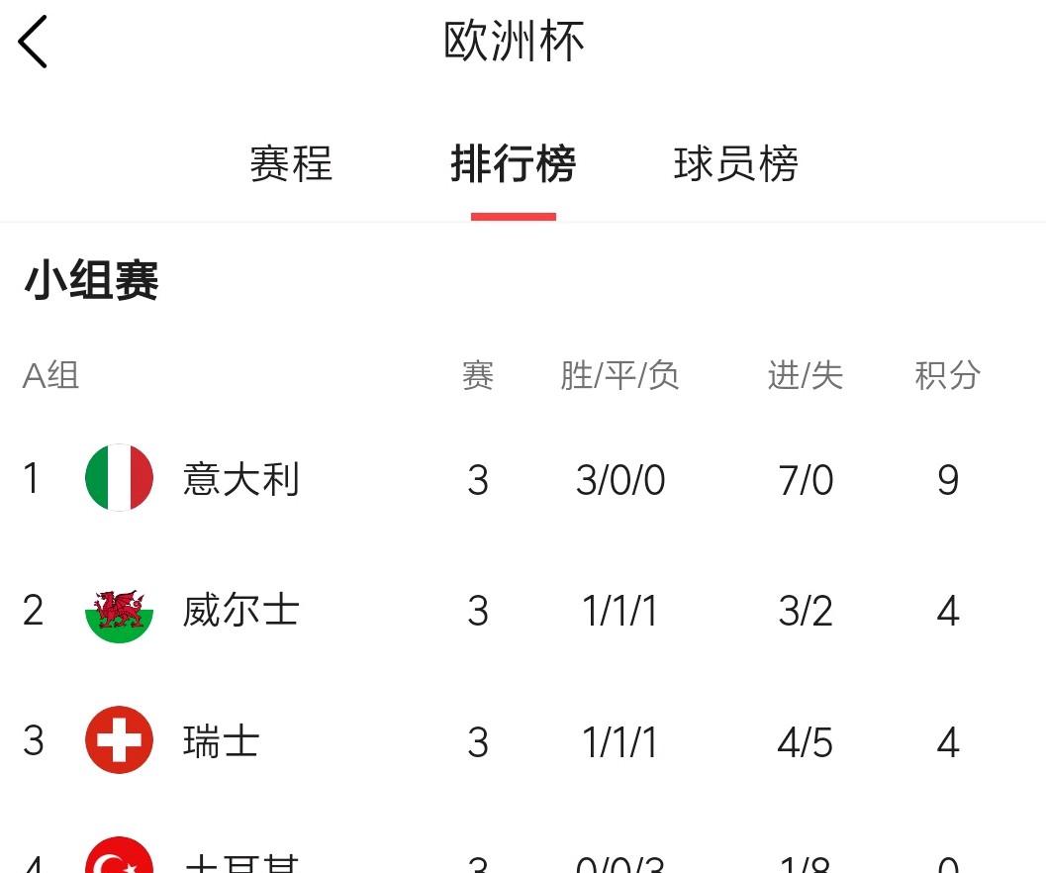Click the 欧洲杯 page title

pyautogui.click(x=515, y=42)
